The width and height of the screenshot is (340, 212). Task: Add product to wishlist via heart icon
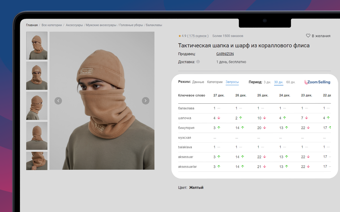coord(308,36)
